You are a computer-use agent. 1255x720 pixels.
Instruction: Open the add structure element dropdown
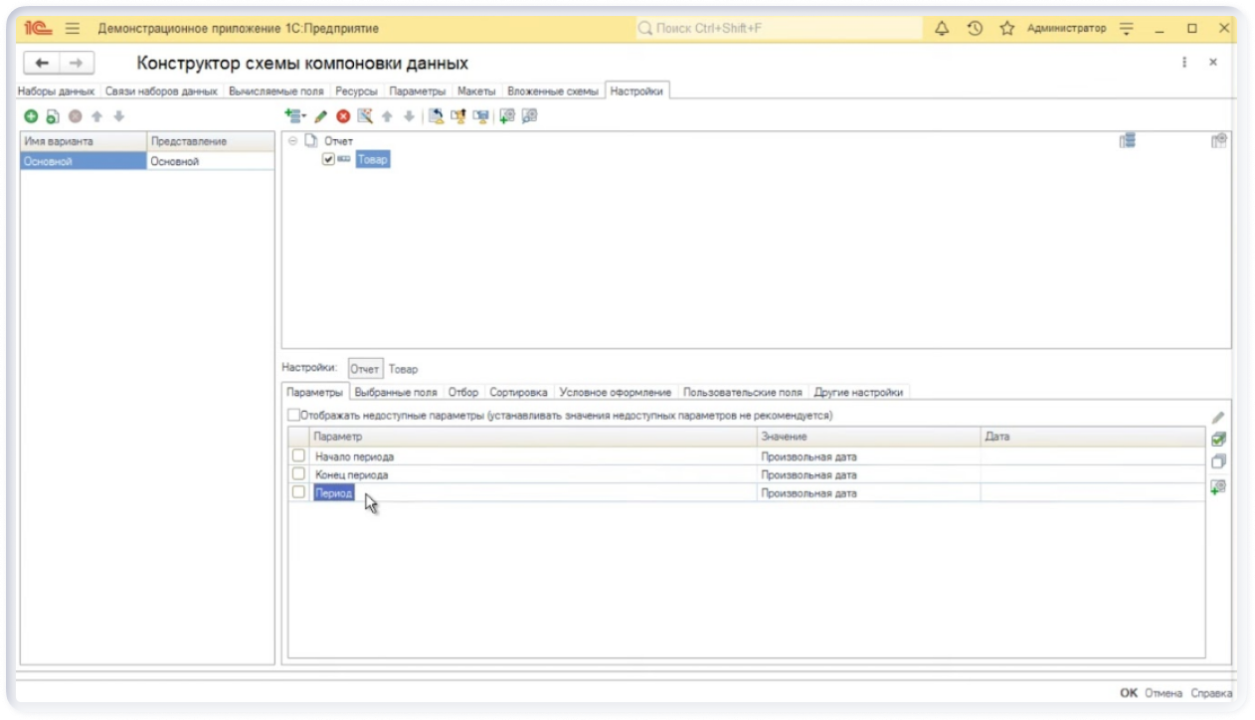tap(296, 116)
